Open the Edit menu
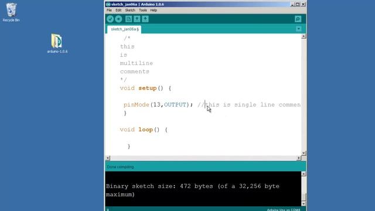 pos(118,11)
